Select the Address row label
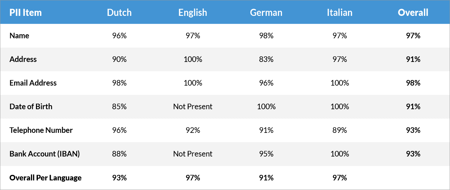The image size is (450, 190). [x=23, y=59]
